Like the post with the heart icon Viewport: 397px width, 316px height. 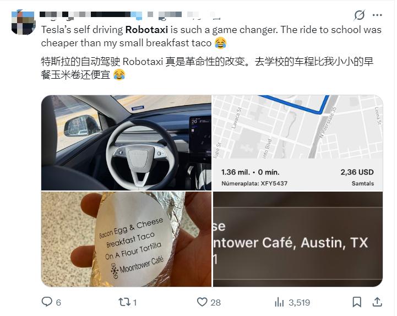coord(202,302)
